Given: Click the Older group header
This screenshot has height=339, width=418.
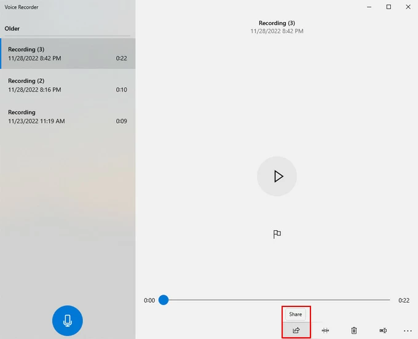Looking at the screenshot, I should coord(12,28).
